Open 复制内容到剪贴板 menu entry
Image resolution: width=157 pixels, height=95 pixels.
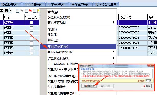78,52
